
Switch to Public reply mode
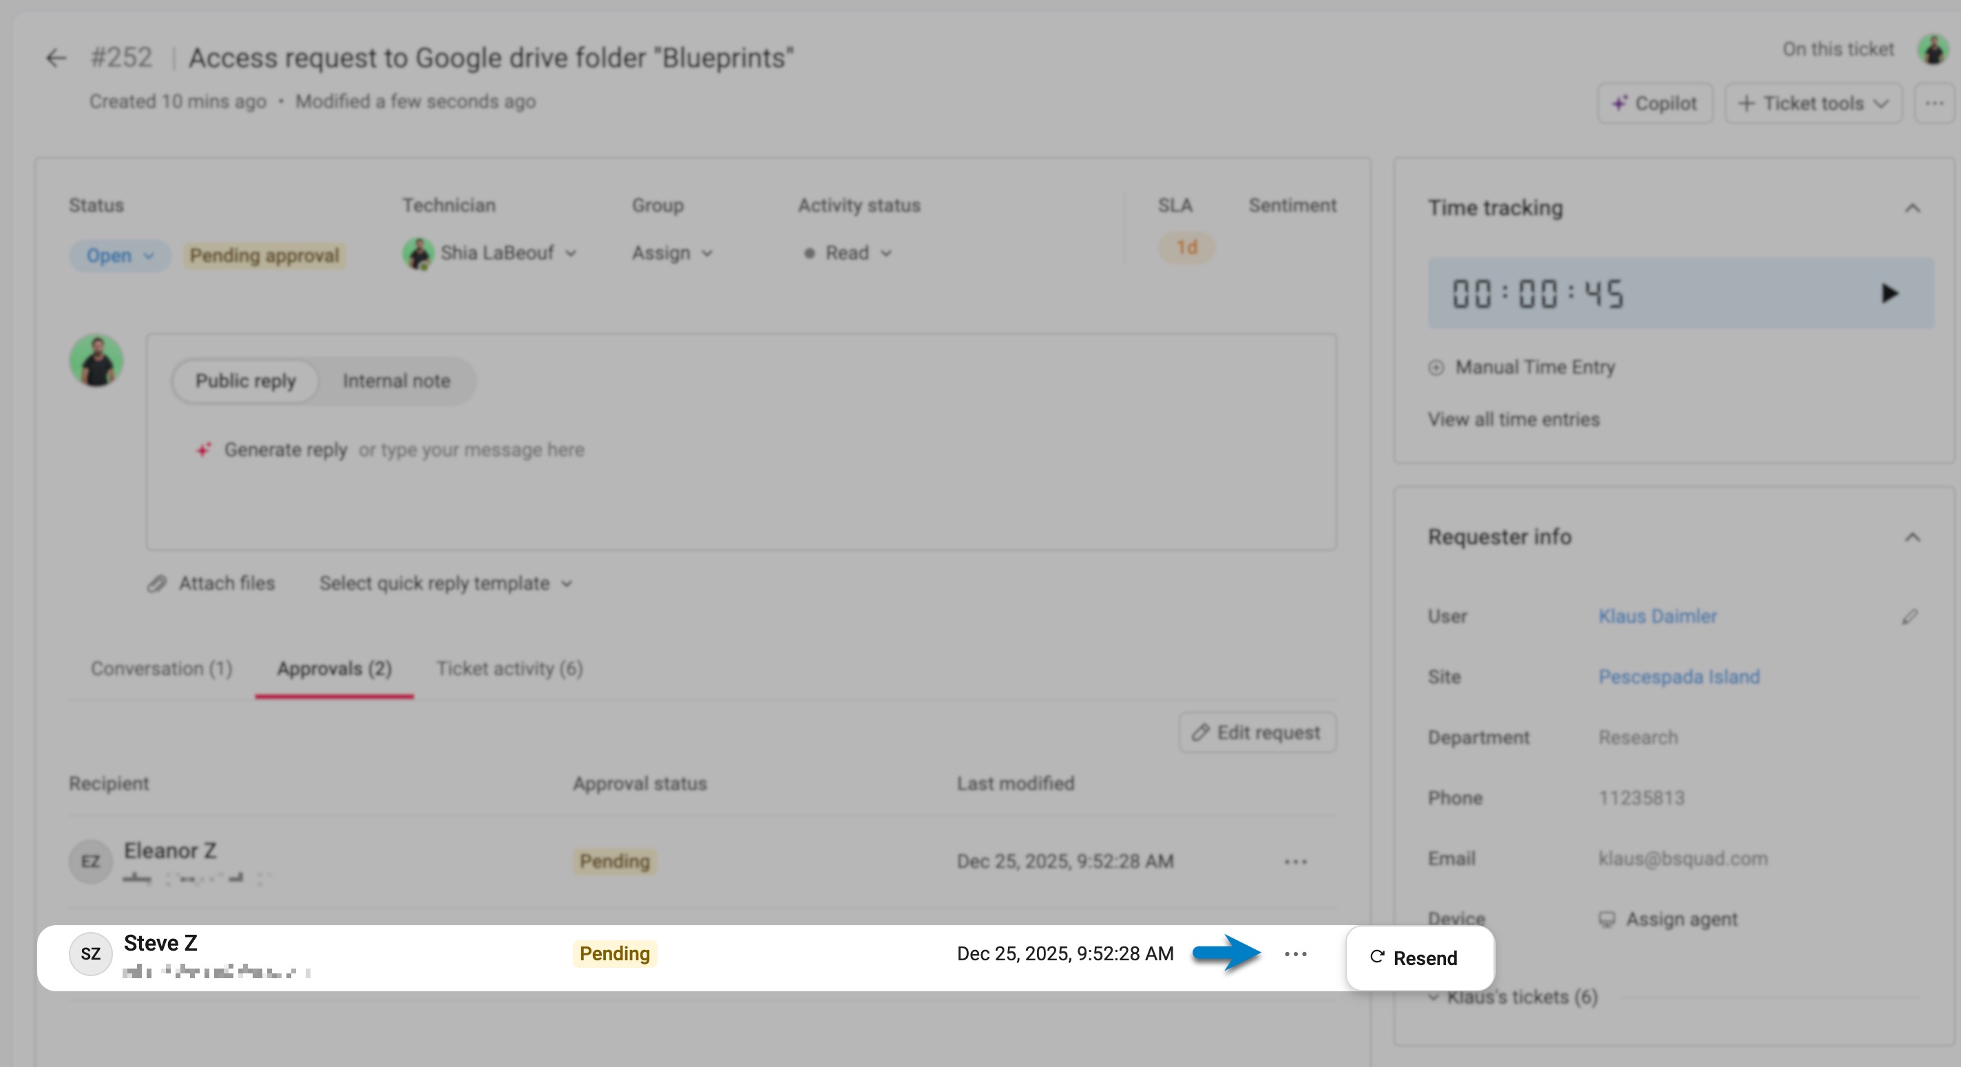245,381
